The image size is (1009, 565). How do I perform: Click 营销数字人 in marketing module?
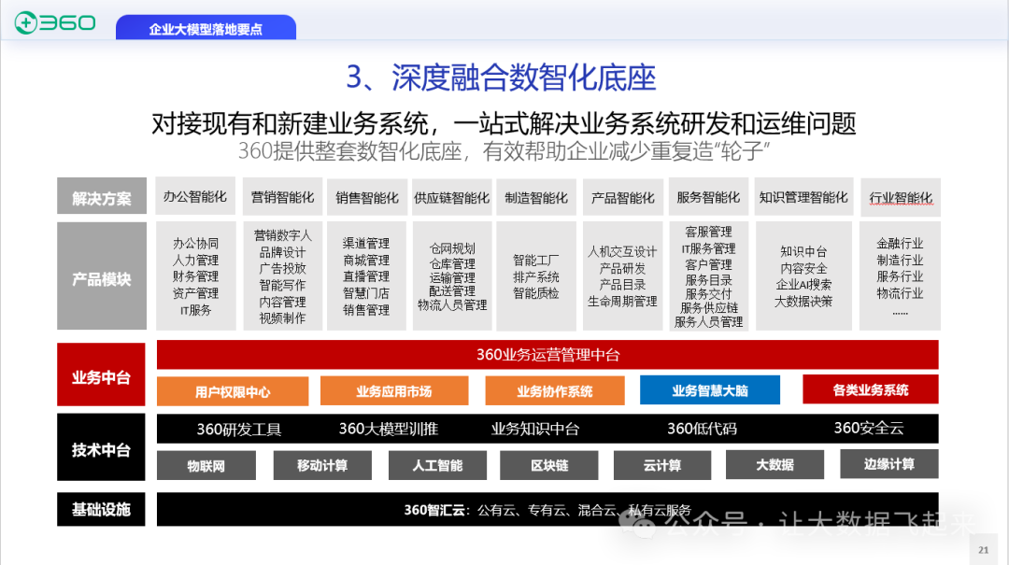click(x=282, y=235)
